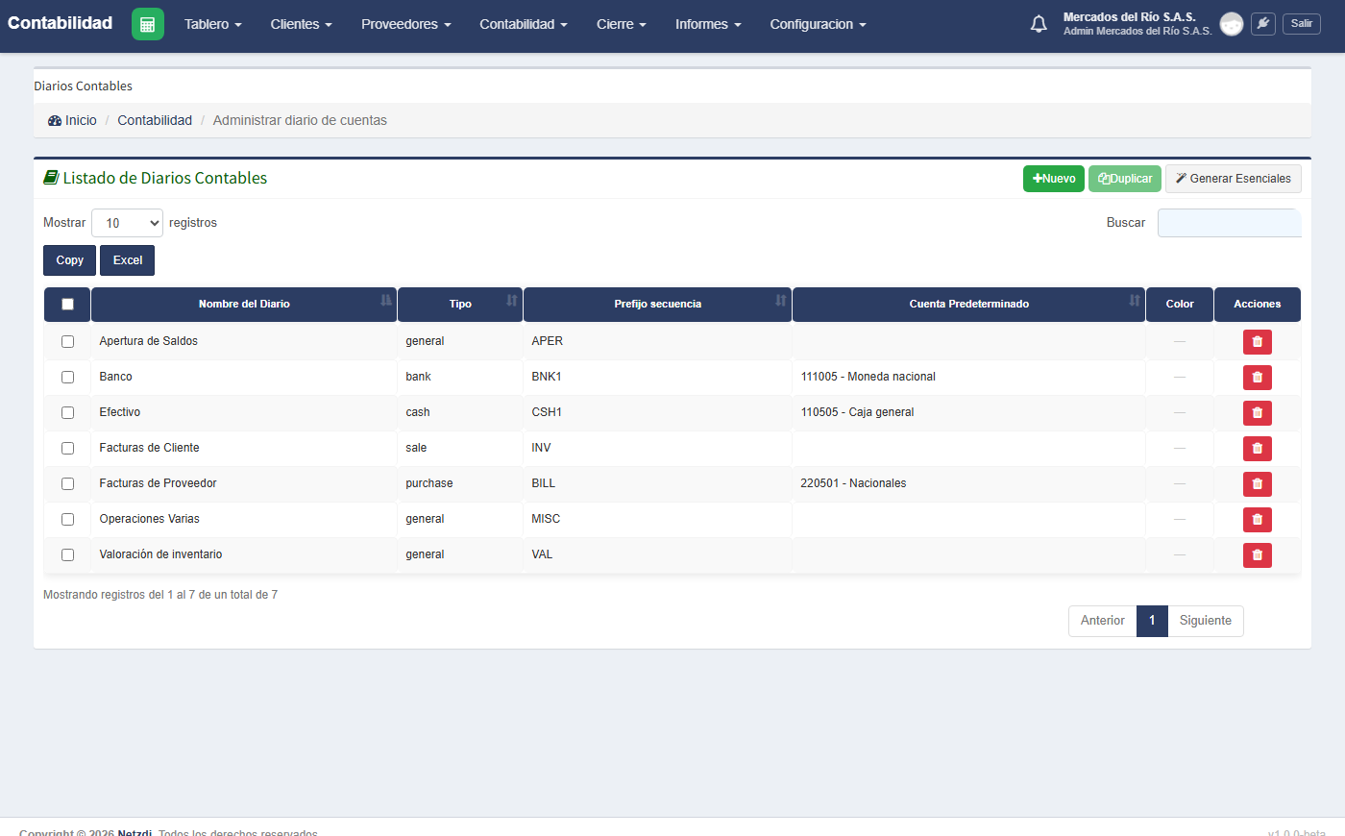Go to Siguiente page

pos(1206,621)
